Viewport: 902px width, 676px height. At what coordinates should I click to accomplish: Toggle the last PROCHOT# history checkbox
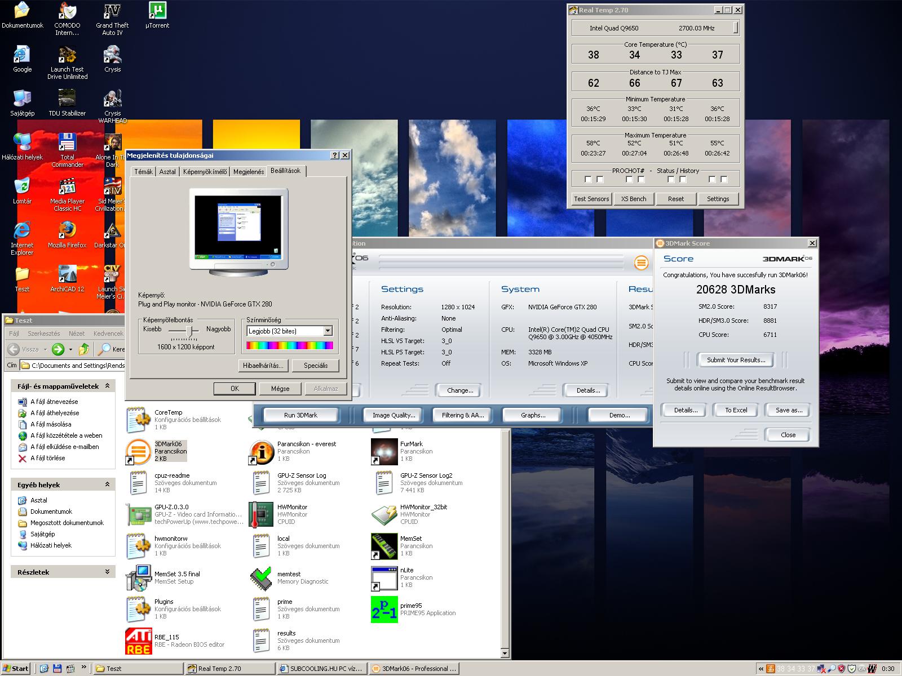click(724, 180)
